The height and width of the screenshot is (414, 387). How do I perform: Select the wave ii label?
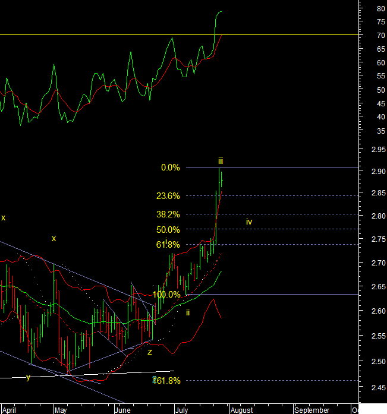pyautogui.click(x=188, y=312)
